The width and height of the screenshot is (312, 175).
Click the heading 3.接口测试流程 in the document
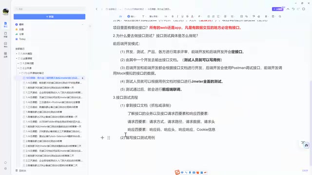click(x=125, y=97)
